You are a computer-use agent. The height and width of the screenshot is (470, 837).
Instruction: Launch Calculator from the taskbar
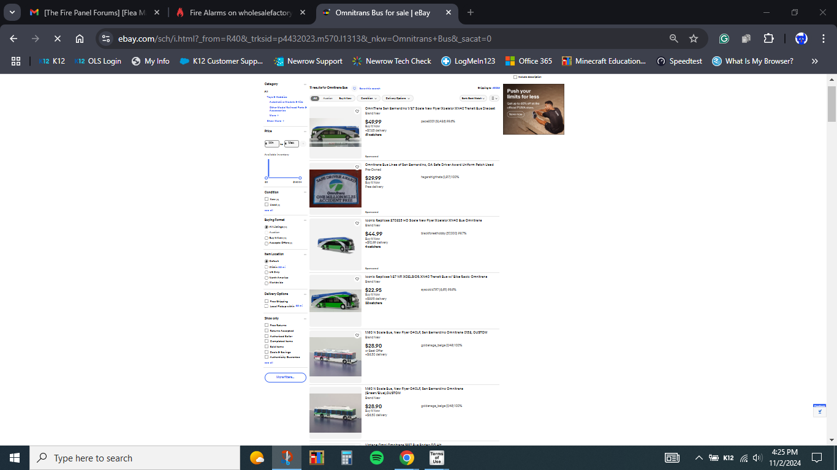(x=347, y=458)
